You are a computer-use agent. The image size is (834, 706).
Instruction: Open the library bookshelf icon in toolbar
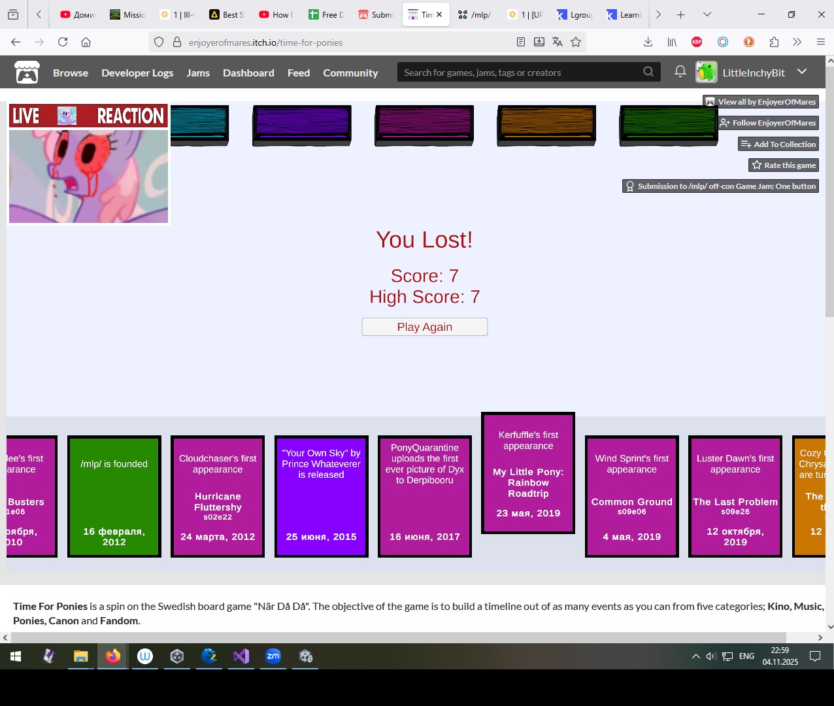(x=672, y=42)
